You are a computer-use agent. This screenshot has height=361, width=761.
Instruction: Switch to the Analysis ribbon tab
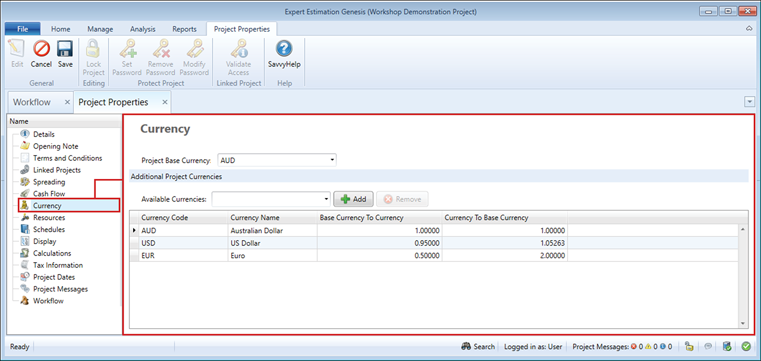(143, 29)
